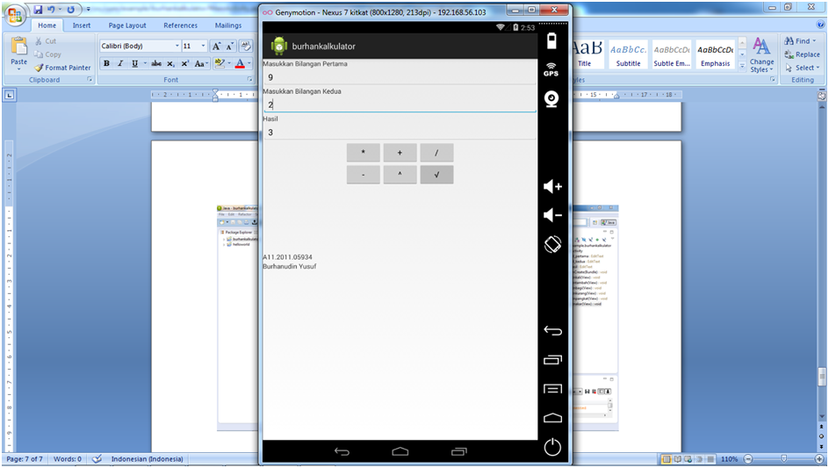Toggle underline formatting
This screenshot has width=829, height=468.
tap(135, 63)
